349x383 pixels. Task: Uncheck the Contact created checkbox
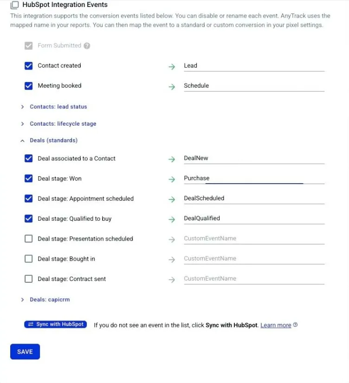point(29,66)
